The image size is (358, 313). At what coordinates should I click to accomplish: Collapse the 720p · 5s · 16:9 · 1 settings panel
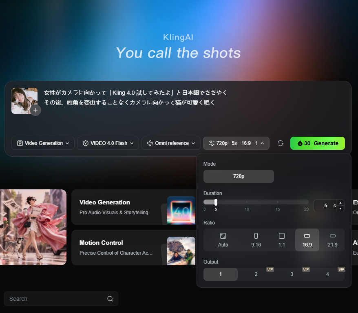tap(236, 143)
